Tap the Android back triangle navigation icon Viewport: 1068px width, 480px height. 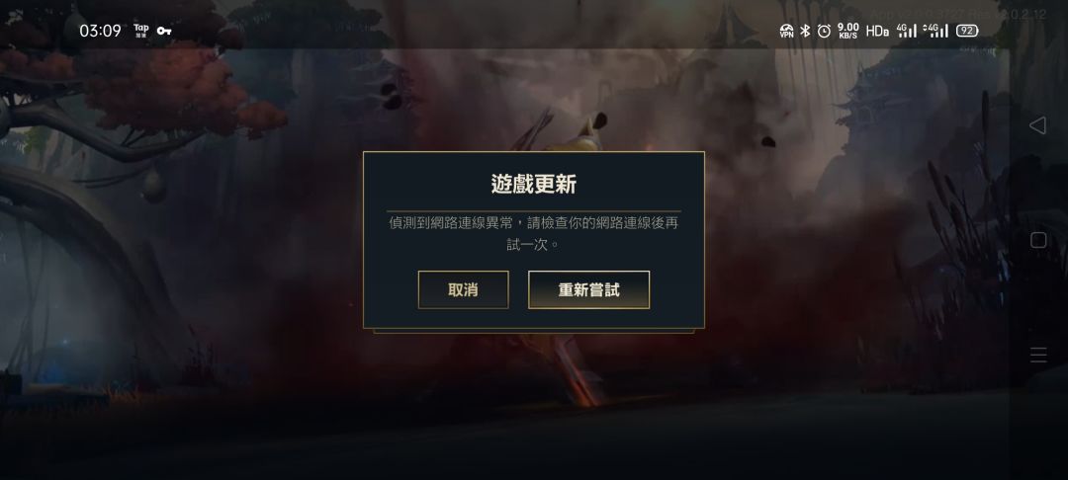click(x=1037, y=125)
